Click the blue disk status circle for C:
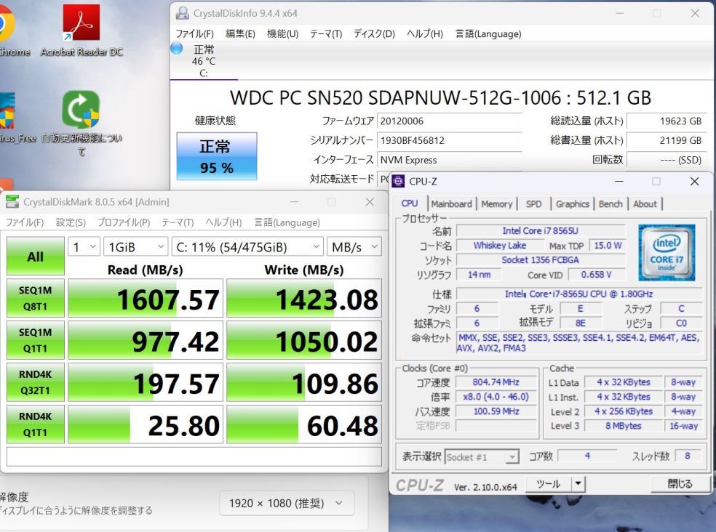The image size is (716, 532). tap(177, 48)
